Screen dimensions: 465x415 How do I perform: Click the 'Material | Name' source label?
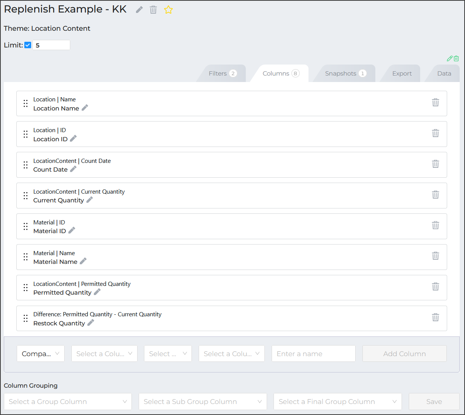point(54,253)
